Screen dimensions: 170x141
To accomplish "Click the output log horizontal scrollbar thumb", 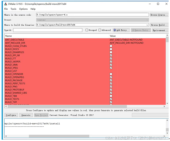I will coord(59,136).
